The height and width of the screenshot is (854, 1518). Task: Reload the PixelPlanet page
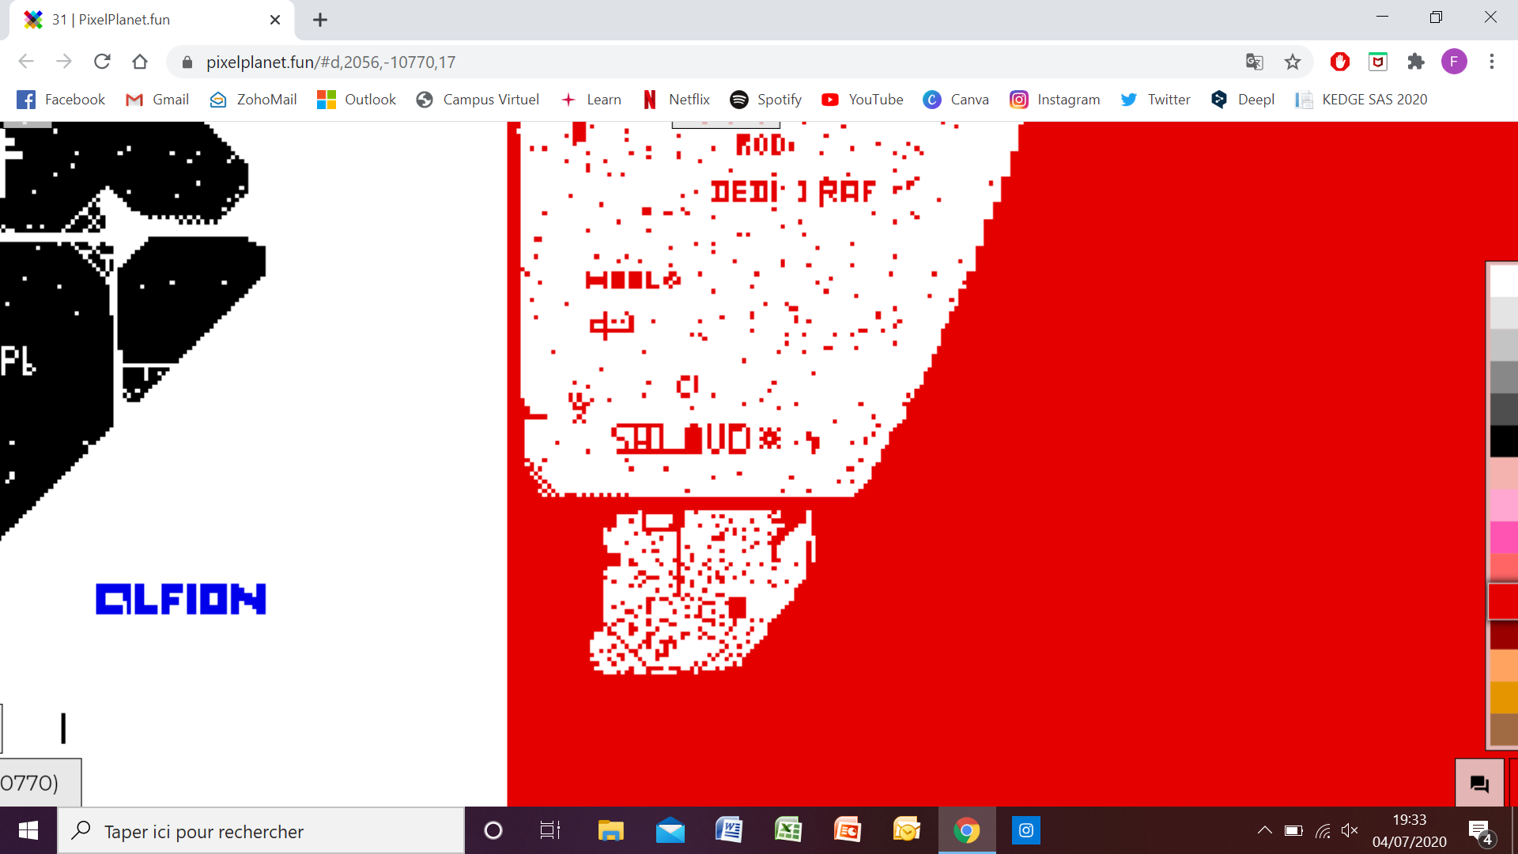[x=102, y=62]
